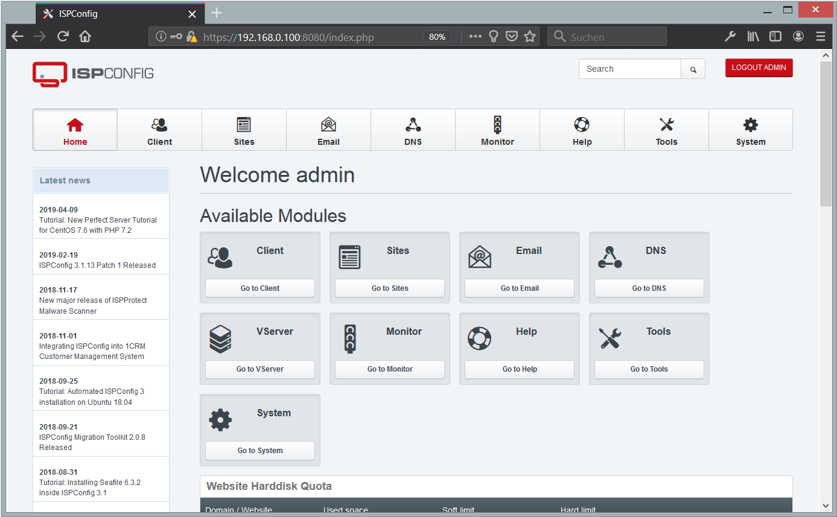
Task: Open news: ISPConfig Migration Toolkit 2.0.8 Released
Action: click(x=92, y=442)
